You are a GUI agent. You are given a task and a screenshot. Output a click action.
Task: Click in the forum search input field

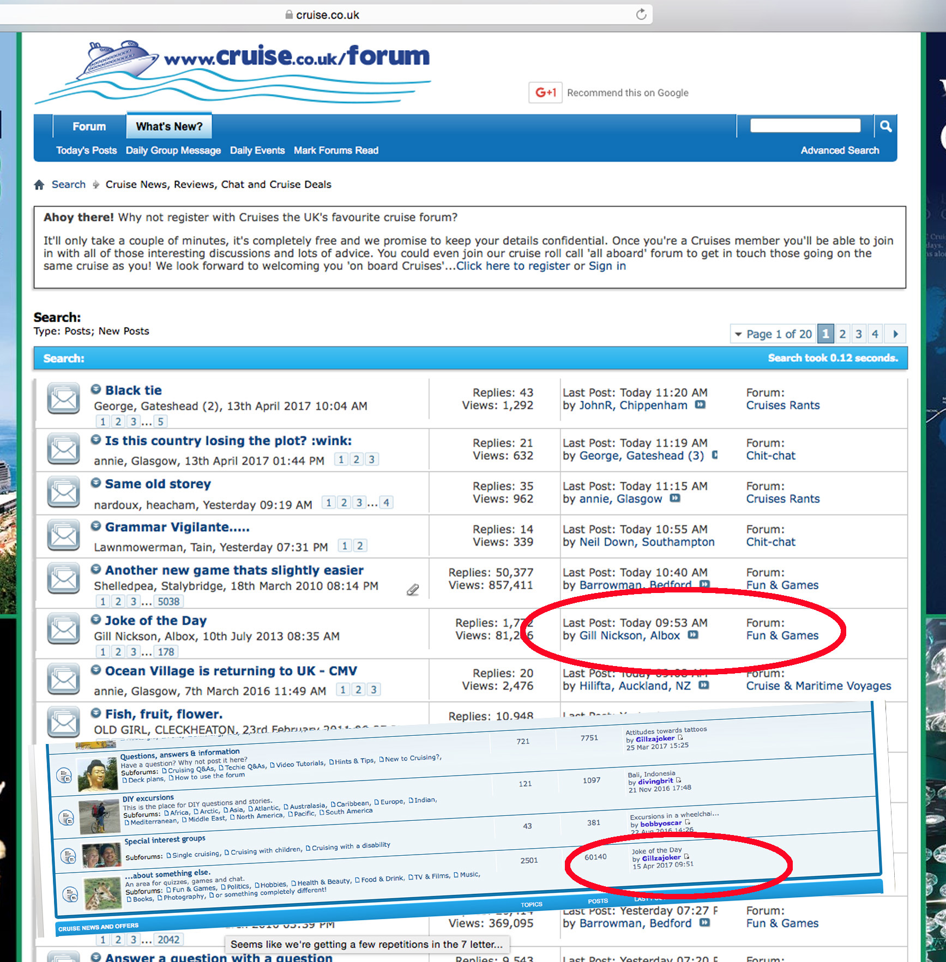(x=805, y=126)
